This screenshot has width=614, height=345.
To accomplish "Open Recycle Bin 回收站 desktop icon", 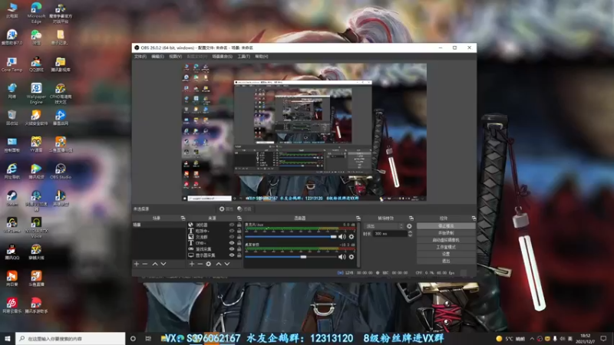I will pos(12,117).
